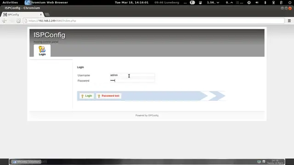Close the ISPConfig browser tab
Screen dimensions: 294x165
41,14
